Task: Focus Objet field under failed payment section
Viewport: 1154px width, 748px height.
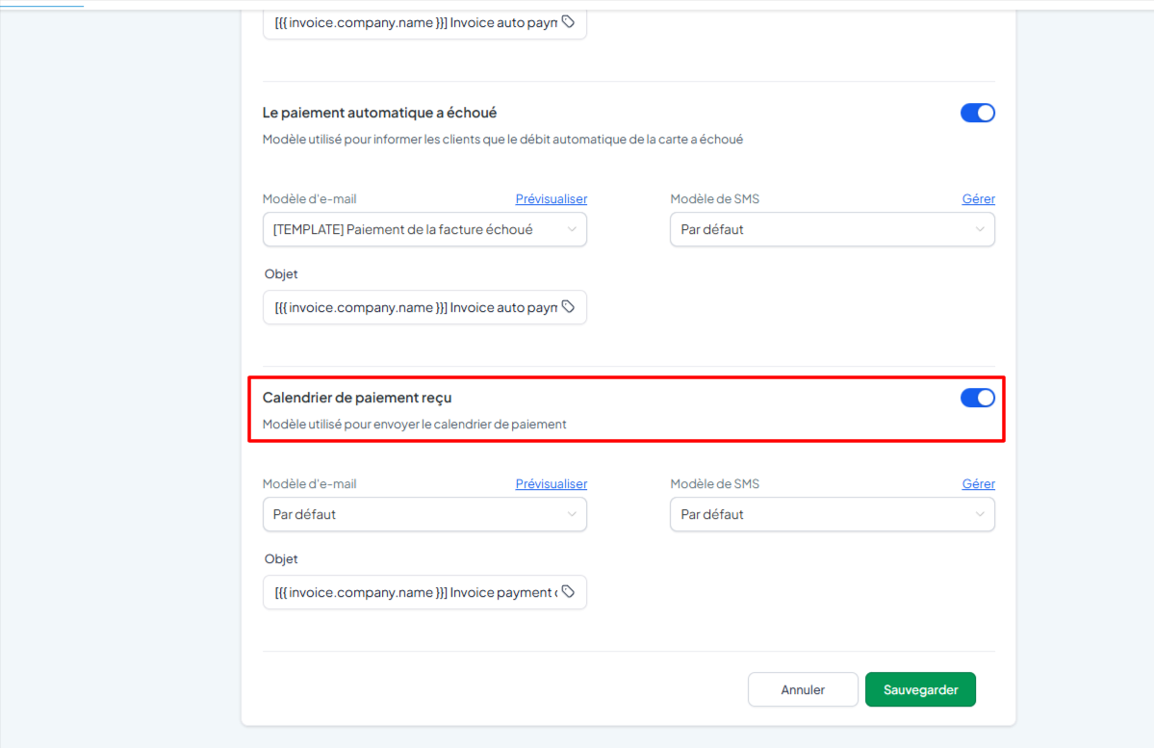Action: pos(424,308)
